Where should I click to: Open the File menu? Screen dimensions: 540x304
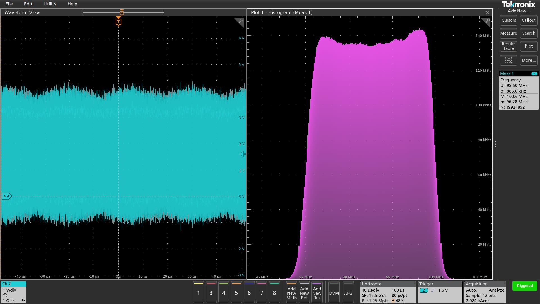[x=9, y=4]
